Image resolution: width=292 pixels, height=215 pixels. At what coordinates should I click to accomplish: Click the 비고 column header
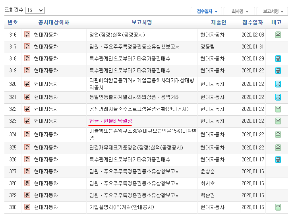coord(277,22)
